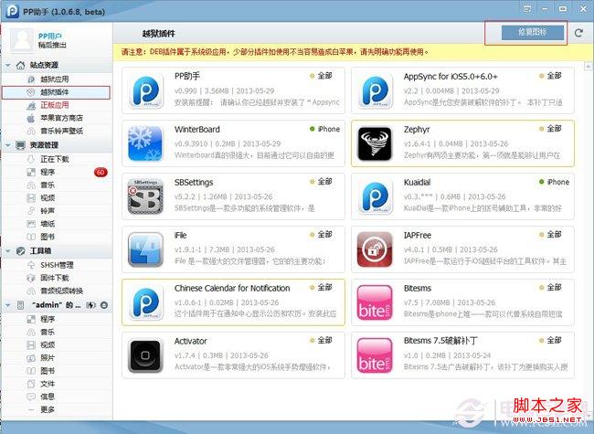This screenshot has height=434, width=594.
Task: Click the IAPFree lock icon
Action: point(375,249)
